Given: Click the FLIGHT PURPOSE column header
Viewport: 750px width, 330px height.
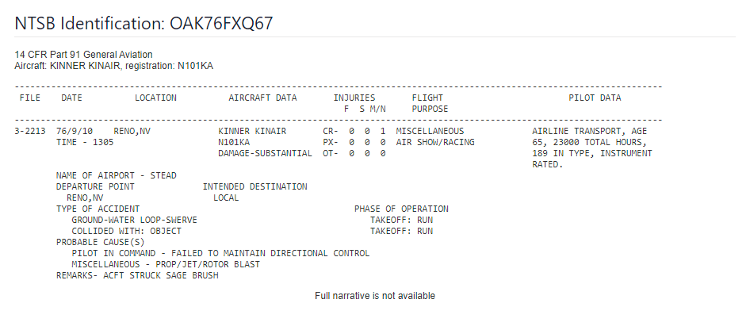Looking at the screenshot, I should (x=430, y=103).
